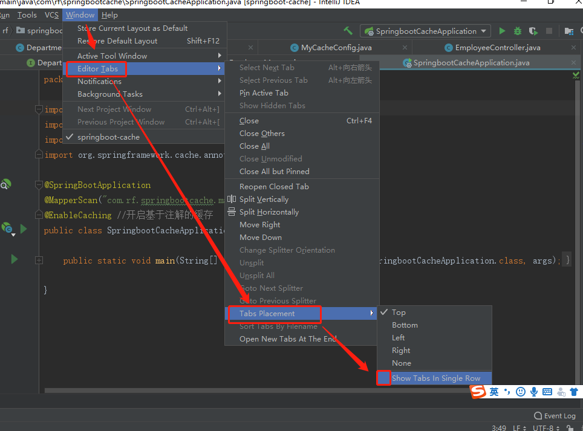This screenshot has height=431, width=583.
Task: Open the UTF-8 encoding selector
Action: pos(546,427)
